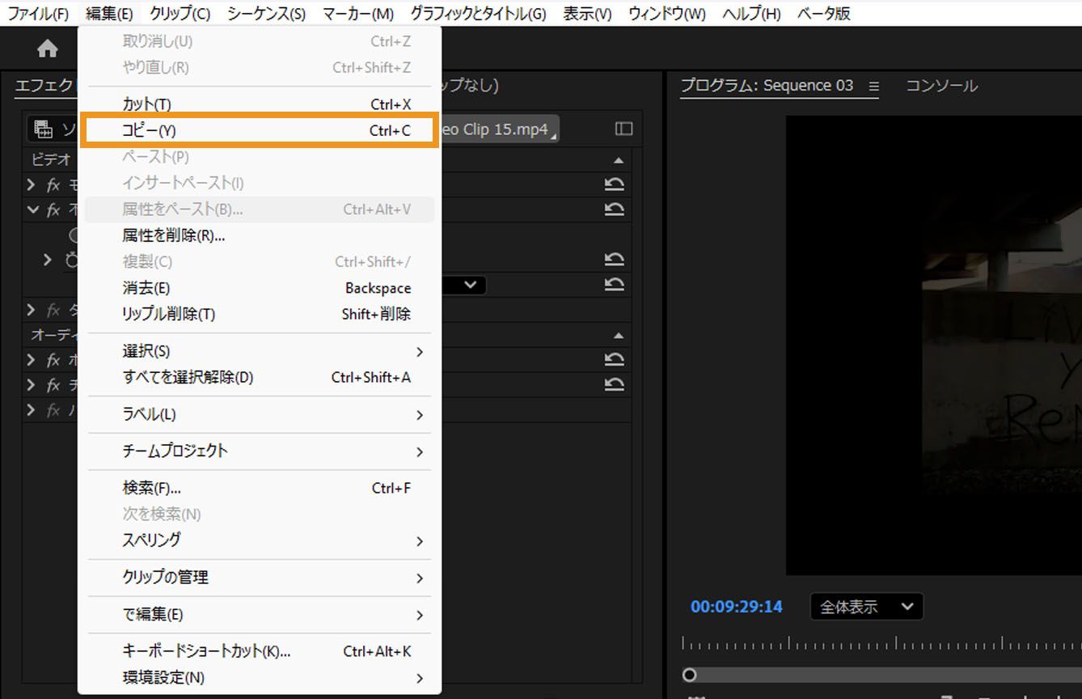Open the シーケンス(S) menu
The width and height of the screenshot is (1082, 699).
point(266,14)
